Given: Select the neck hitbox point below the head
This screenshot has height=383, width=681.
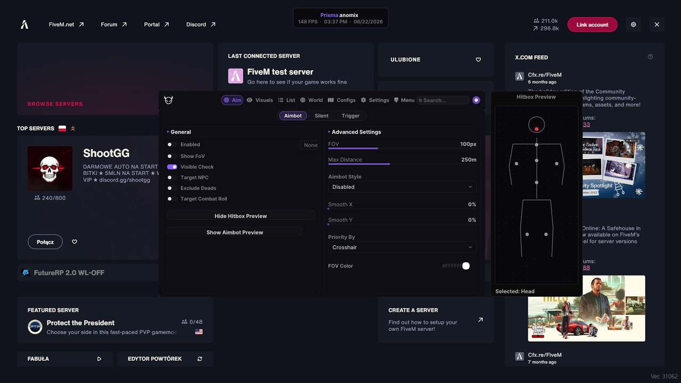Looking at the screenshot, I should 537,145.
